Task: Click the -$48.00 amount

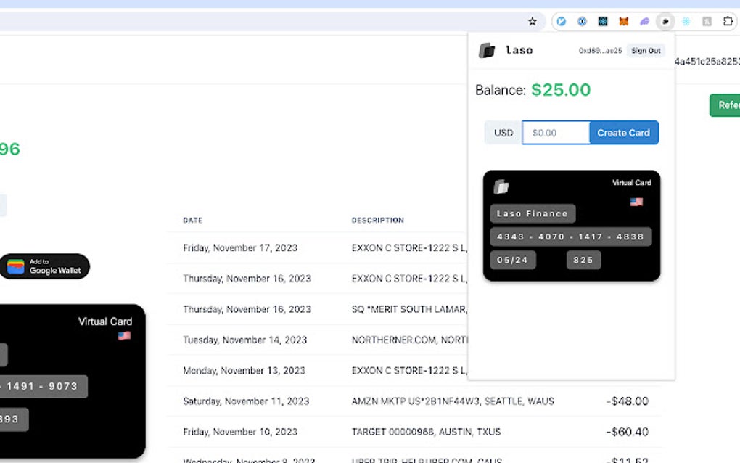Action: [628, 401]
